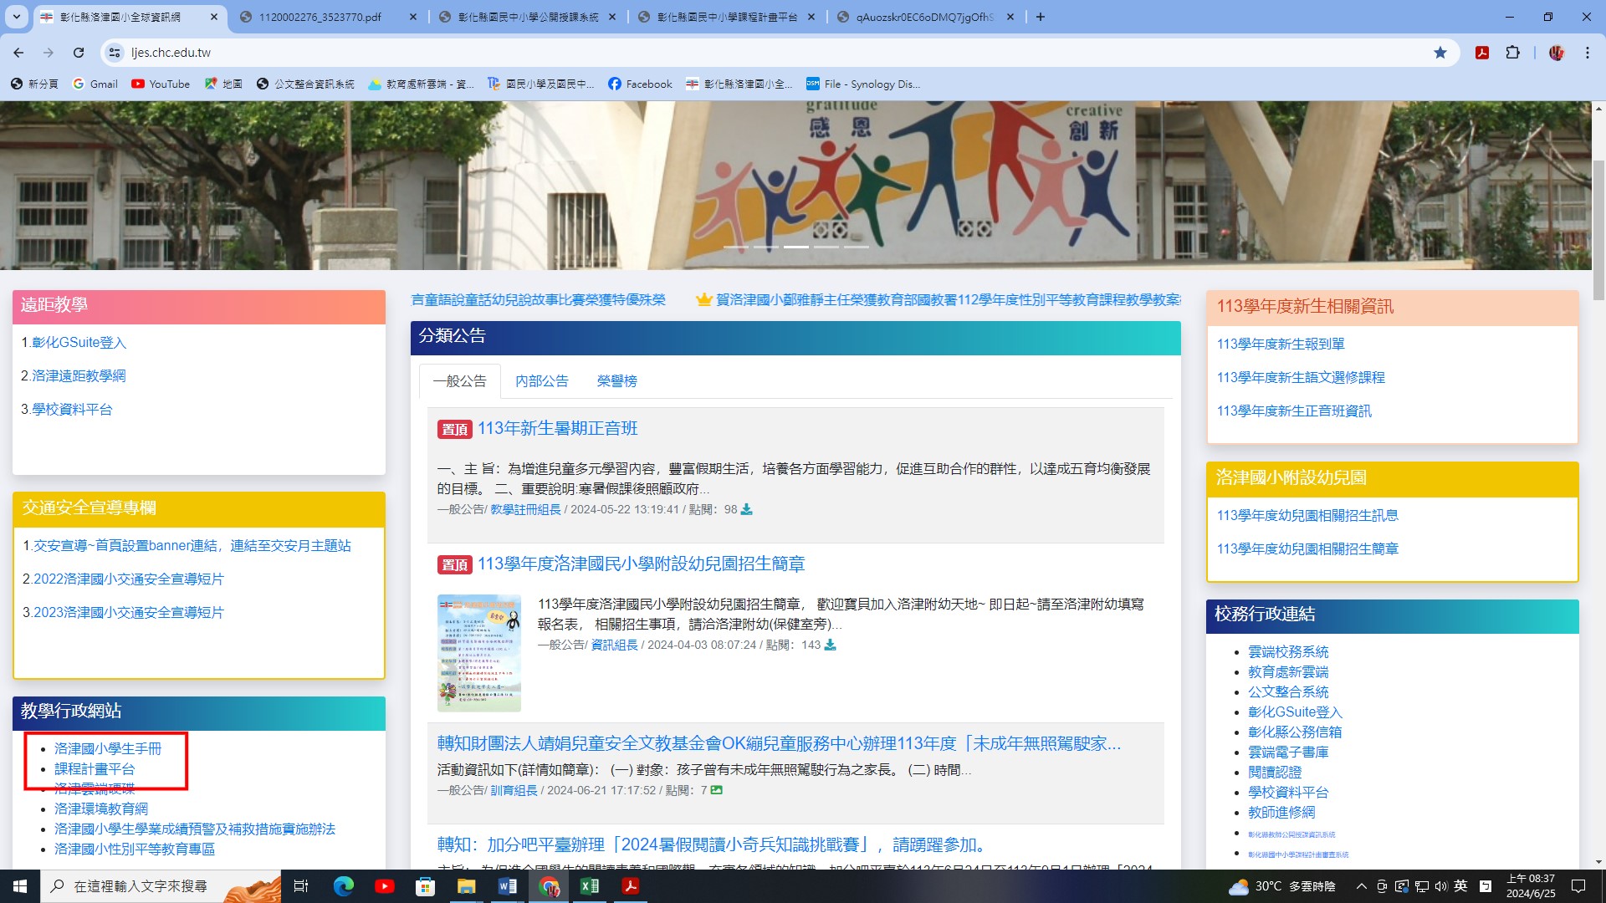1606x903 pixels.
Task: Open the volume control in system tray
Action: click(1440, 886)
